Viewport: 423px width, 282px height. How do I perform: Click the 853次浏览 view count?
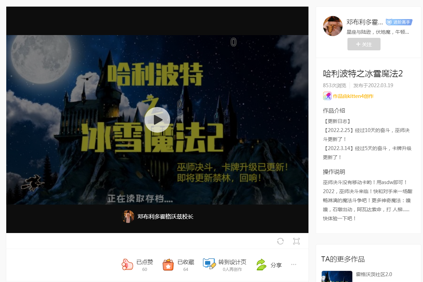335,85
